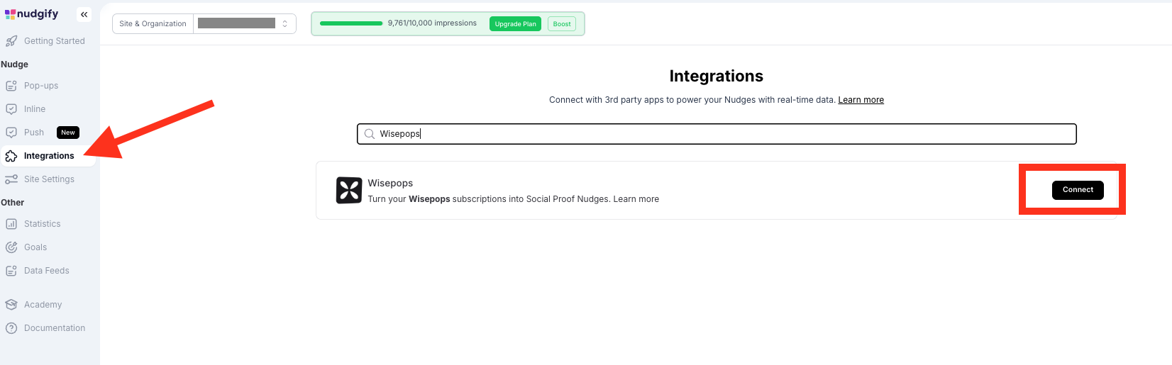Select Integrations in the sidebar
1172x365 pixels.
point(48,156)
